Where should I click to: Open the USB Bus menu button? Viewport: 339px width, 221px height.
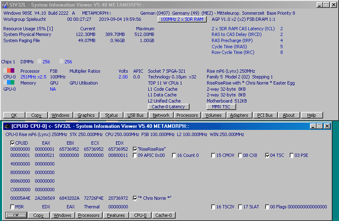(136, 115)
